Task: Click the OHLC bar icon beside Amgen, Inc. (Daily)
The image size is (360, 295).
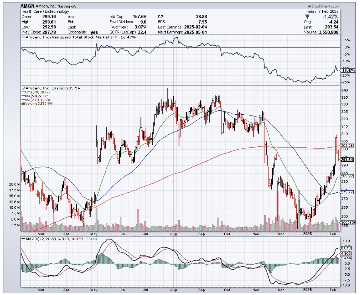Action: [x=23, y=88]
